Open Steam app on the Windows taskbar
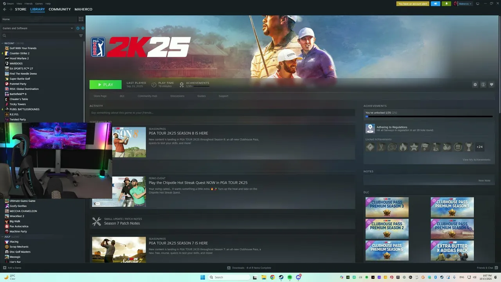The width and height of the screenshot is (501, 282). pos(281,277)
